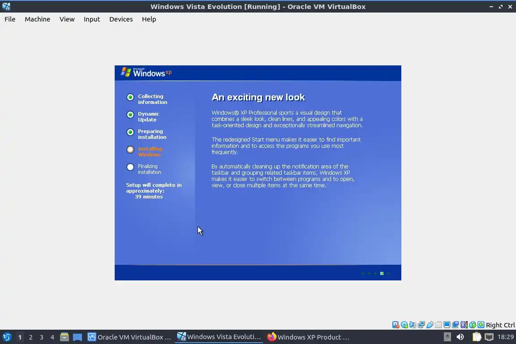
Task: Click the 'Dynamic Update' step text
Action: click(x=148, y=116)
